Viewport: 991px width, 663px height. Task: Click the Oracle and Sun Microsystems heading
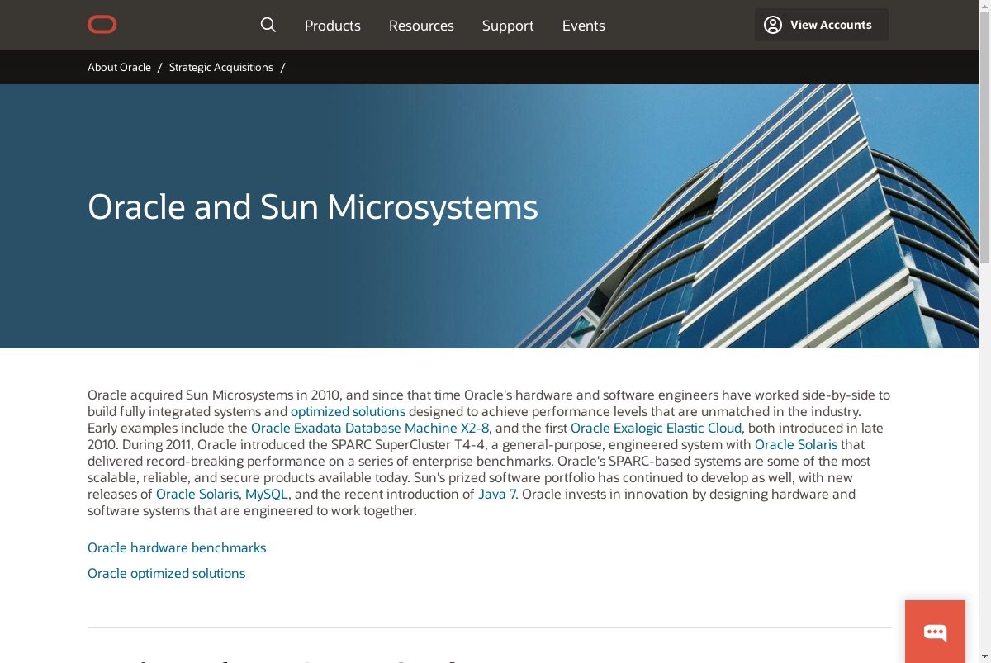(313, 206)
